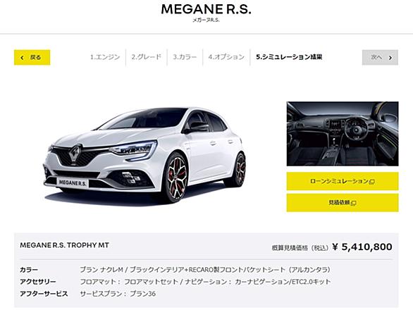Select the 5.シミュレーション結果 step

289,57
